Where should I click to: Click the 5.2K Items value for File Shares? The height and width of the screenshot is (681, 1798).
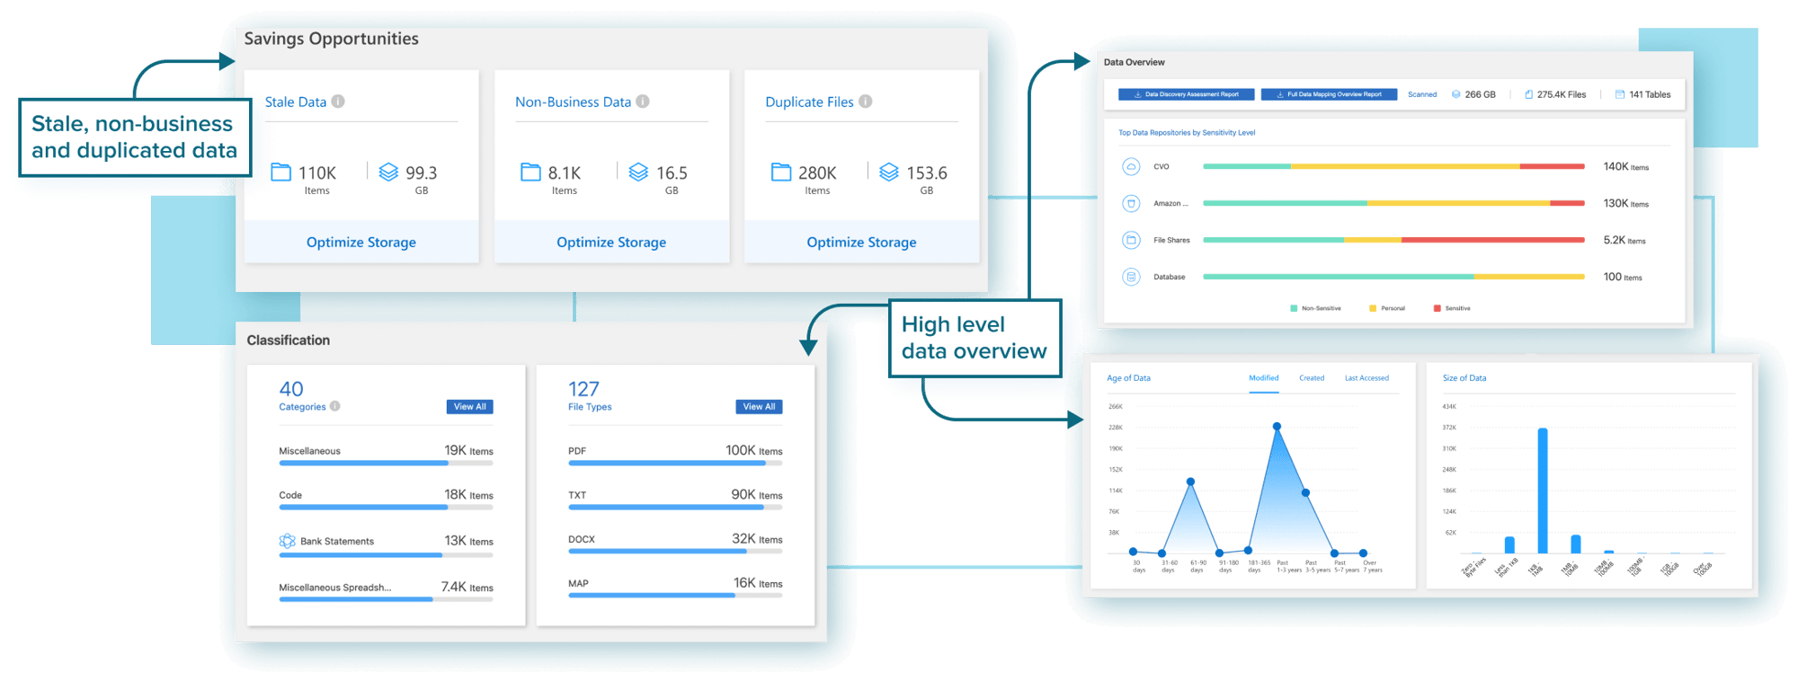pos(1624,240)
